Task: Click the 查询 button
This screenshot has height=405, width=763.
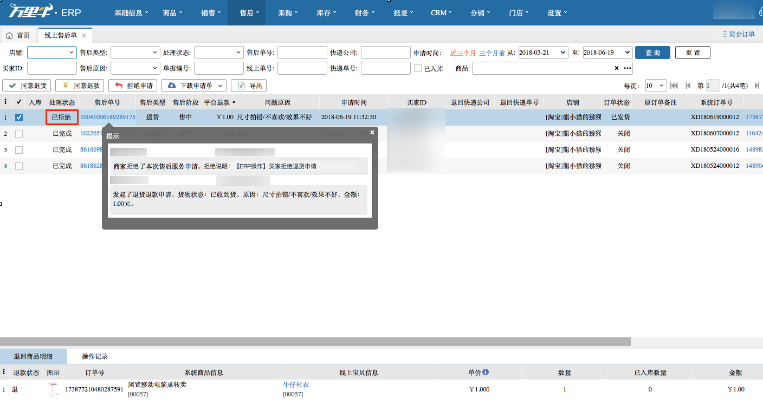Action: pyautogui.click(x=652, y=53)
